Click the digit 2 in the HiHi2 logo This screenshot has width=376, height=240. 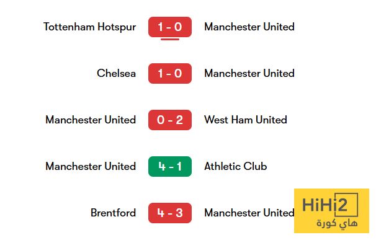(x=341, y=205)
